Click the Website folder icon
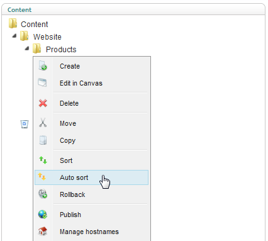268x241 pixels. (x=25, y=36)
